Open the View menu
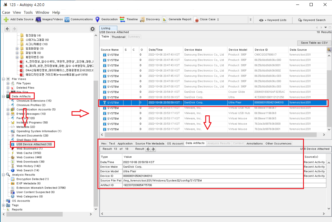This screenshot has width=332, height=222. click(17, 12)
